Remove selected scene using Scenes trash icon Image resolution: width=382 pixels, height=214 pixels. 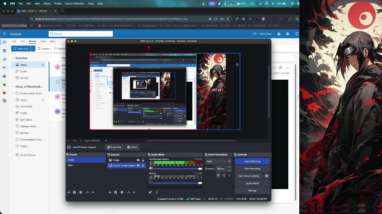click(74, 192)
